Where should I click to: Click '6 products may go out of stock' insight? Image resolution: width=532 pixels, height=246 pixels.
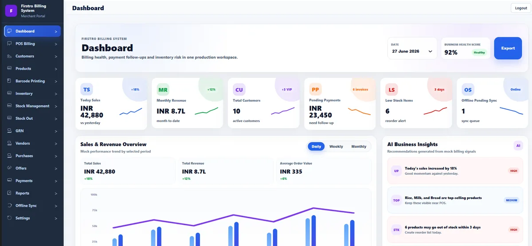pos(443,227)
